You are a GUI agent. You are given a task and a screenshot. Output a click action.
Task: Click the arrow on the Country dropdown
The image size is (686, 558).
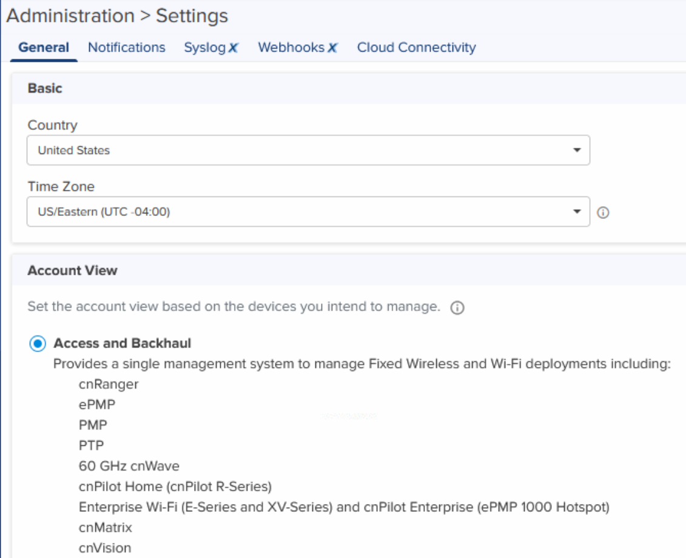(x=577, y=150)
